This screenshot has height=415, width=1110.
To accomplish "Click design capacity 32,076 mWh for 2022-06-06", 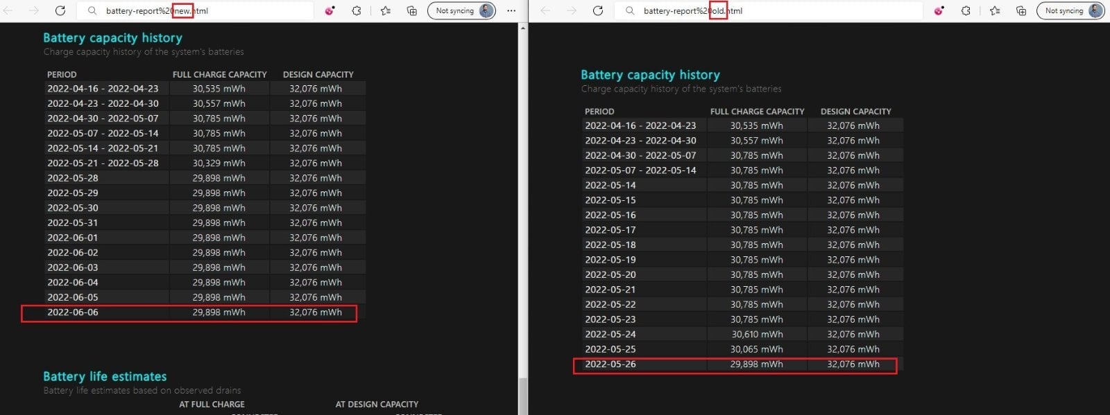I will point(316,312).
